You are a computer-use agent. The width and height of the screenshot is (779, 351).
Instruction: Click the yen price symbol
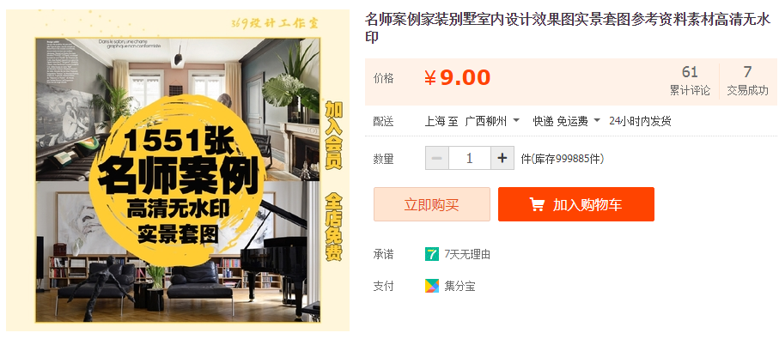(x=430, y=78)
